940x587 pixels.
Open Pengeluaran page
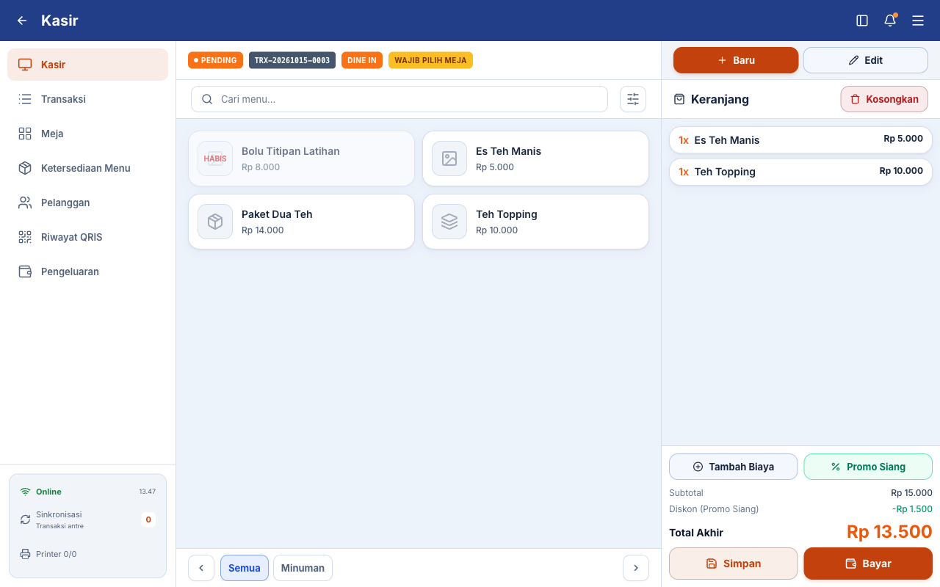87,271
